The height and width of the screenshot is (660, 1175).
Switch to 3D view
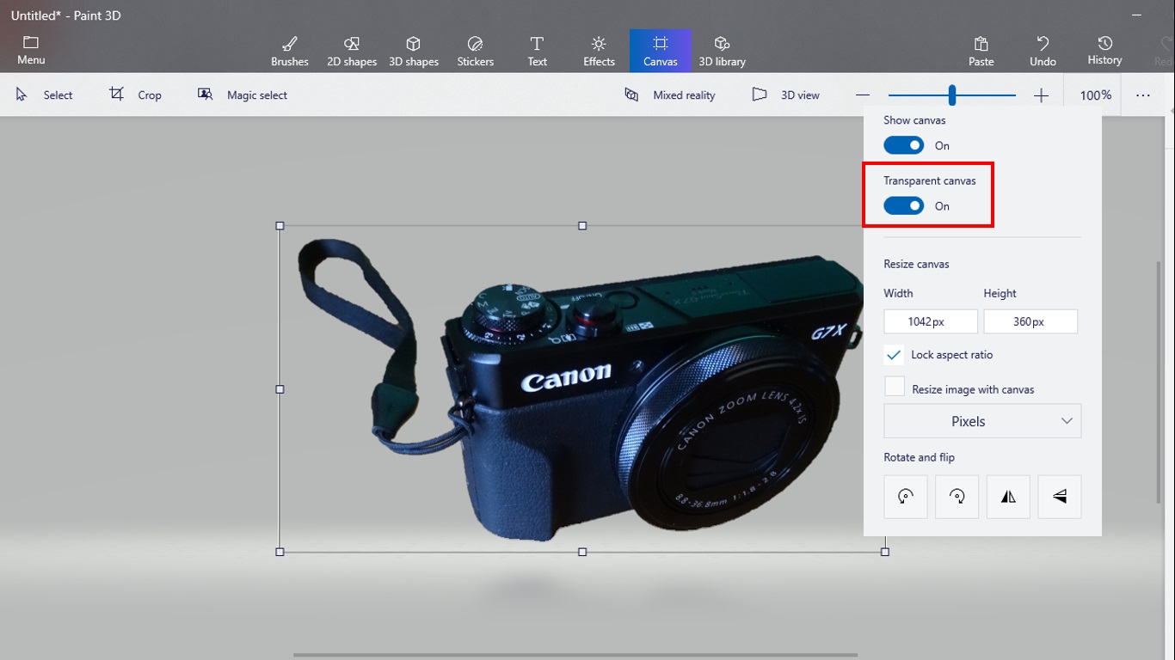click(x=786, y=95)
